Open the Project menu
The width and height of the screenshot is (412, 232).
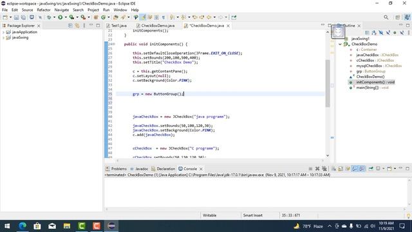pos(93,10)
